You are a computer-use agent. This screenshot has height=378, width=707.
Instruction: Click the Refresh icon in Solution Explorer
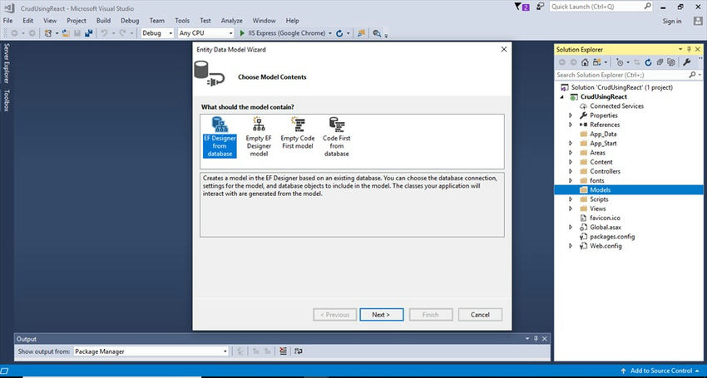click(x=648, y=62)
